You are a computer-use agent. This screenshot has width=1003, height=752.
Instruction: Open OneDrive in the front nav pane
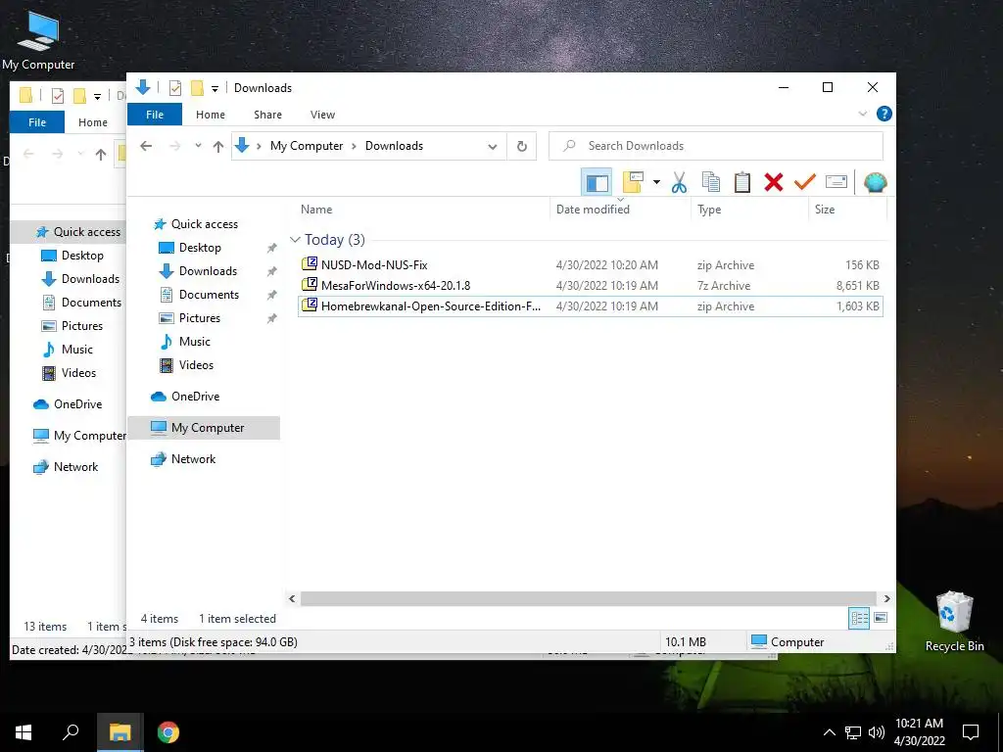(x=195, y=397)
